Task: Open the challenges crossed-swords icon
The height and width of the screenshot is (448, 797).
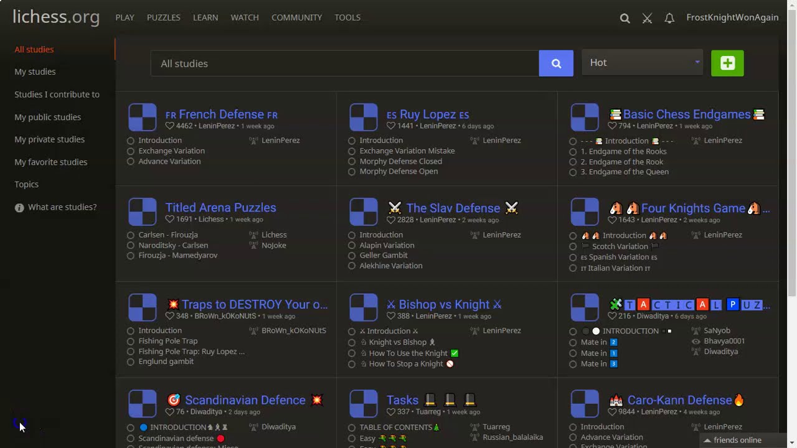Action: pos(647,18)
